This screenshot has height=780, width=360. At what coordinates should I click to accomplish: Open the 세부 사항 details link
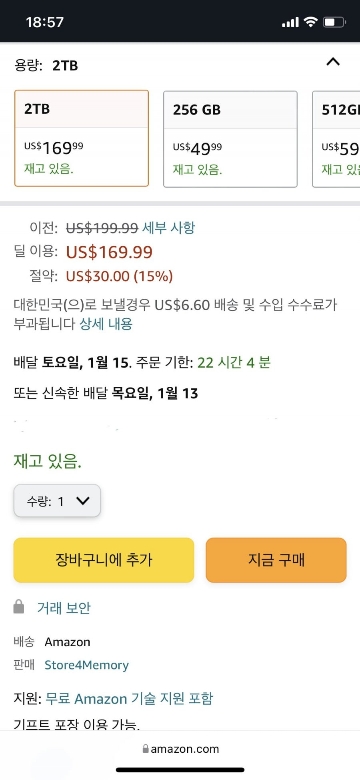(169, 228)
